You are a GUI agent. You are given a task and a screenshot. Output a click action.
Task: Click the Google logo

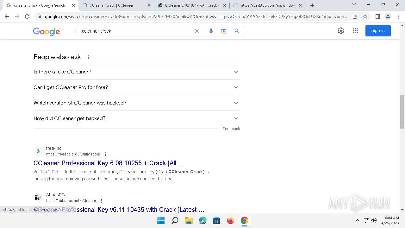(x=46, y=31)
